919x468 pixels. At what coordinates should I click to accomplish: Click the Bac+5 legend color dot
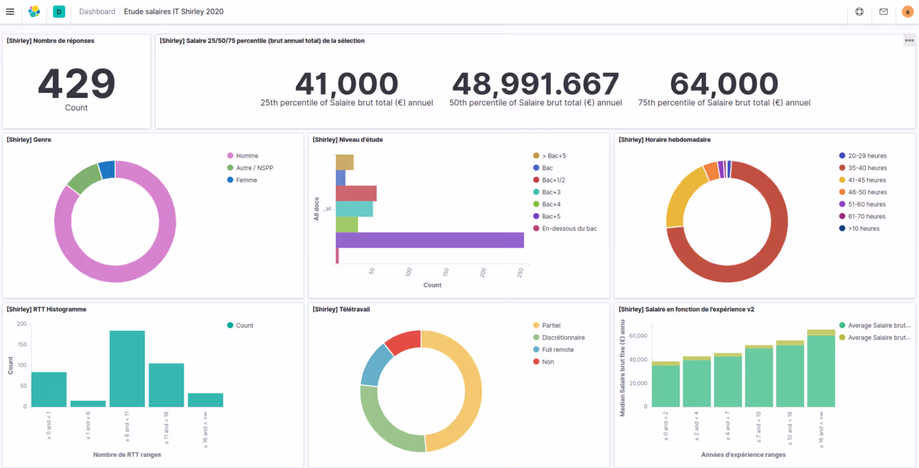coord(537,217)
